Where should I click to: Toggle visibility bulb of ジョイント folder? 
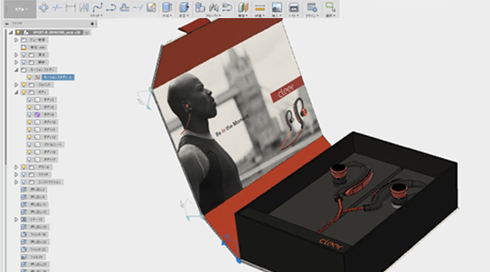pyautogui.click(x=23, y=84)
